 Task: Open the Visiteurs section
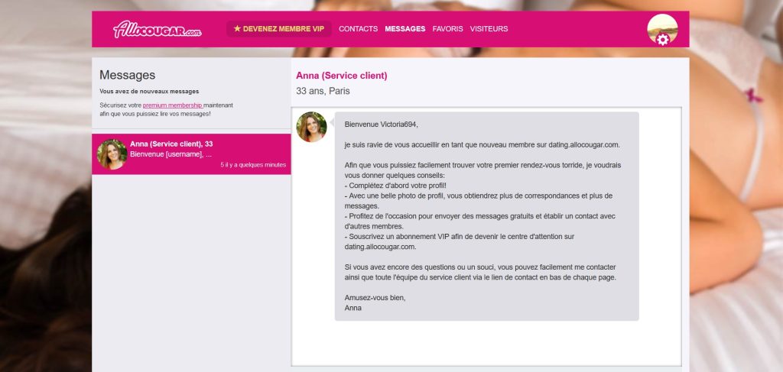coord(489,29)
